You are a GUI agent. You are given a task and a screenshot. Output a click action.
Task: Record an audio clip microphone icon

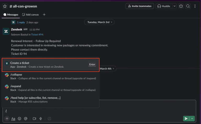41,119
